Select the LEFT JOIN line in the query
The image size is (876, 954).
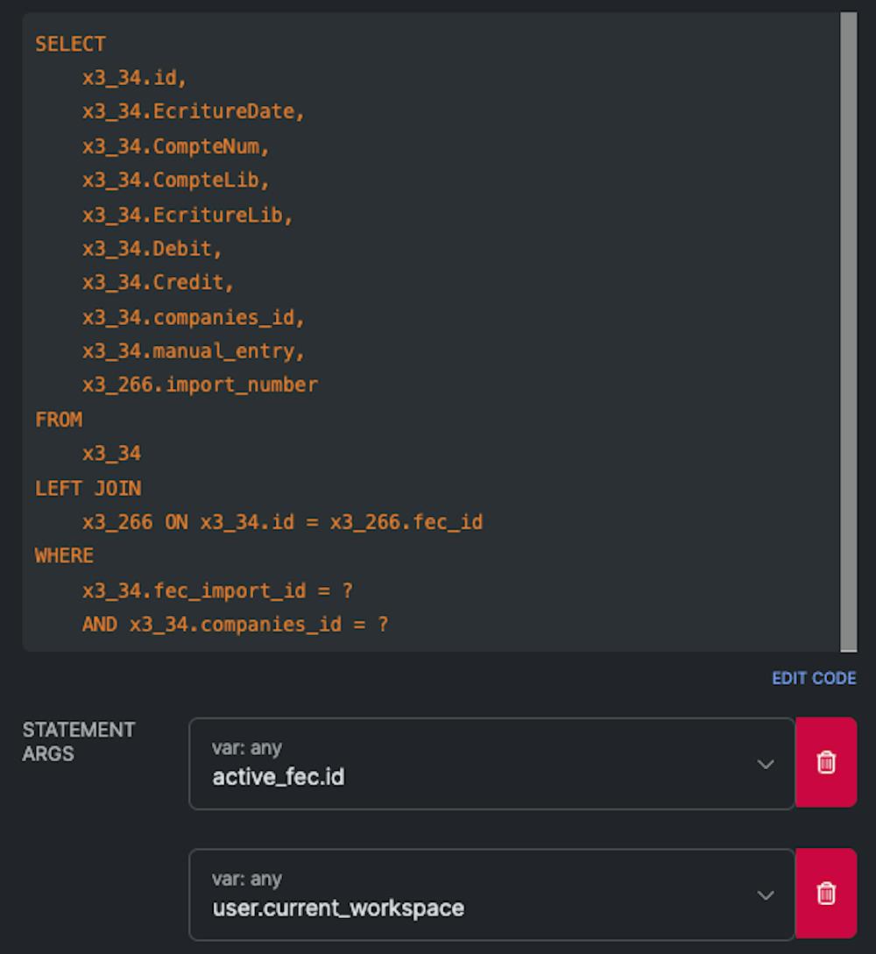88,488
